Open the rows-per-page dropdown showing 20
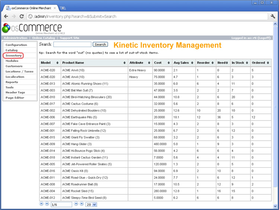Image resolution: width=279 pixels, height=210 pixels. pos(91,205)
